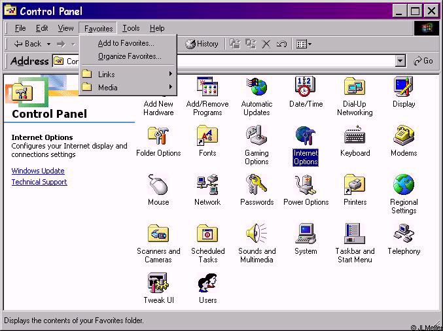Viewport: 443px width, 331px height.
Task: Click the highlighted Internet Options icon
Action: point(306,136)
